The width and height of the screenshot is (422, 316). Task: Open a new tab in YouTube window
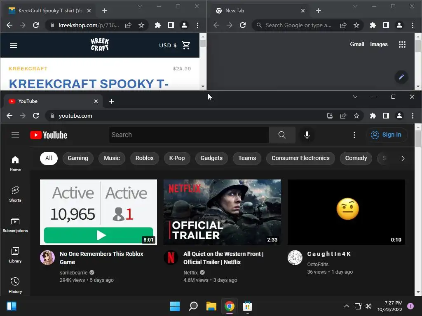pyautogui.click(x=112, y=101)
